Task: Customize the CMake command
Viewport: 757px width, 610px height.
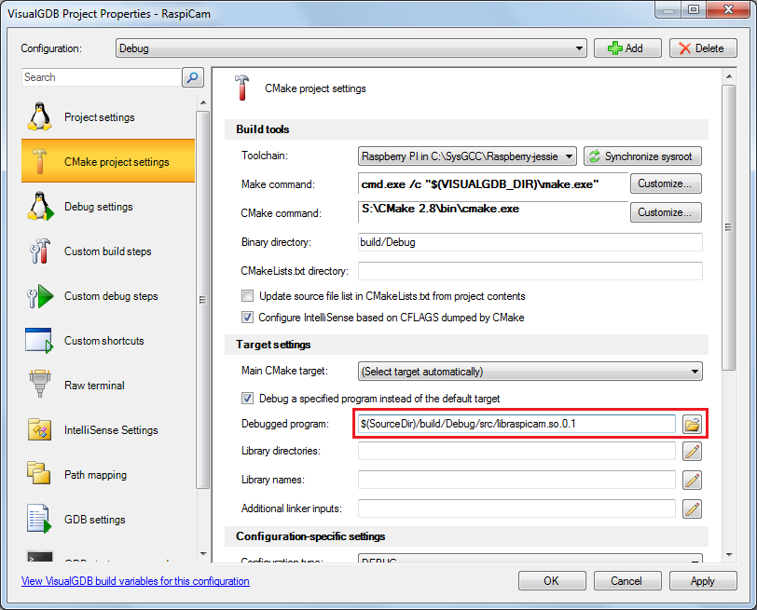Action: (x=666, y=212)
